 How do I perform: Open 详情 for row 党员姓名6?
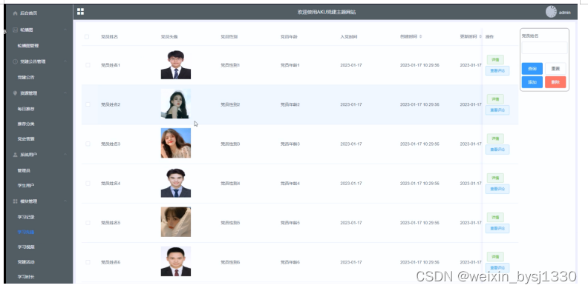coord(495,257)
